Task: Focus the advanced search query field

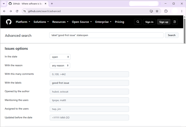Action: (x=106, y=35)
